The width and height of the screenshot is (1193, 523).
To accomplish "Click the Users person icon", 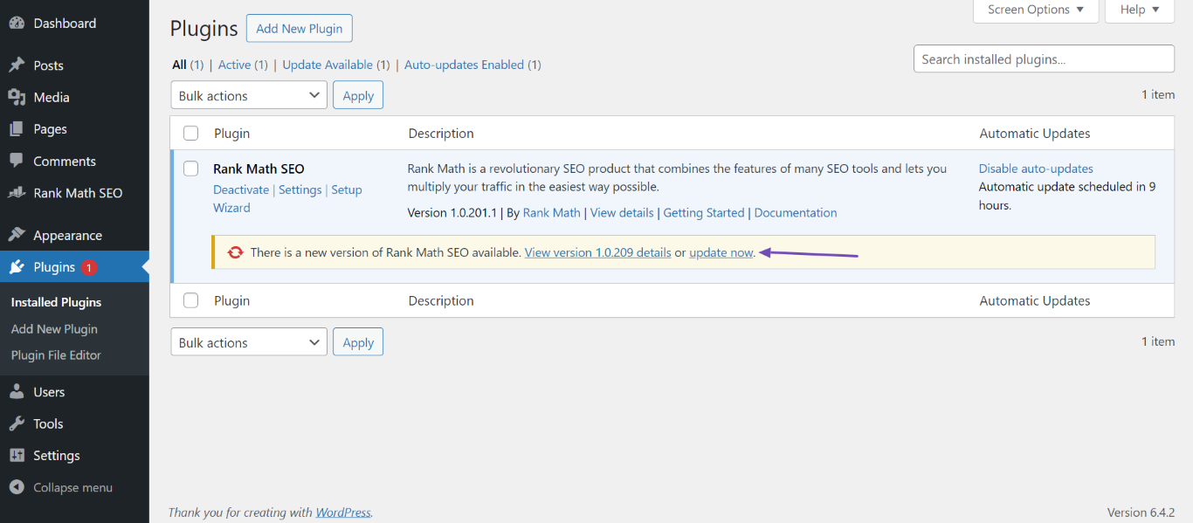I will pyautogui.click(x=17, y=392).
